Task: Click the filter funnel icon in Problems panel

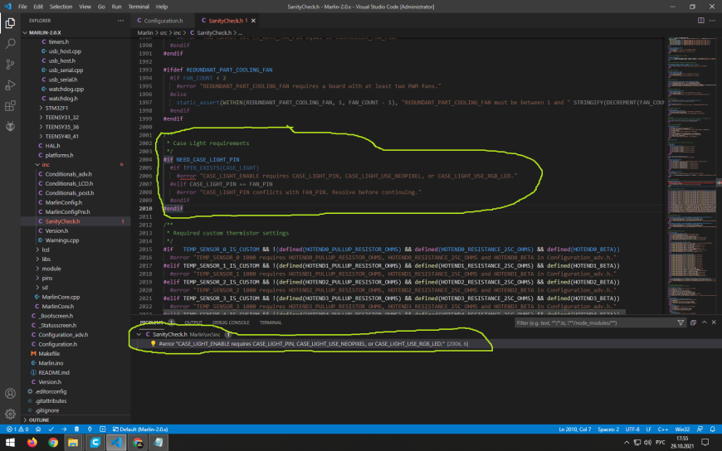Action: [x=681, y=322]
